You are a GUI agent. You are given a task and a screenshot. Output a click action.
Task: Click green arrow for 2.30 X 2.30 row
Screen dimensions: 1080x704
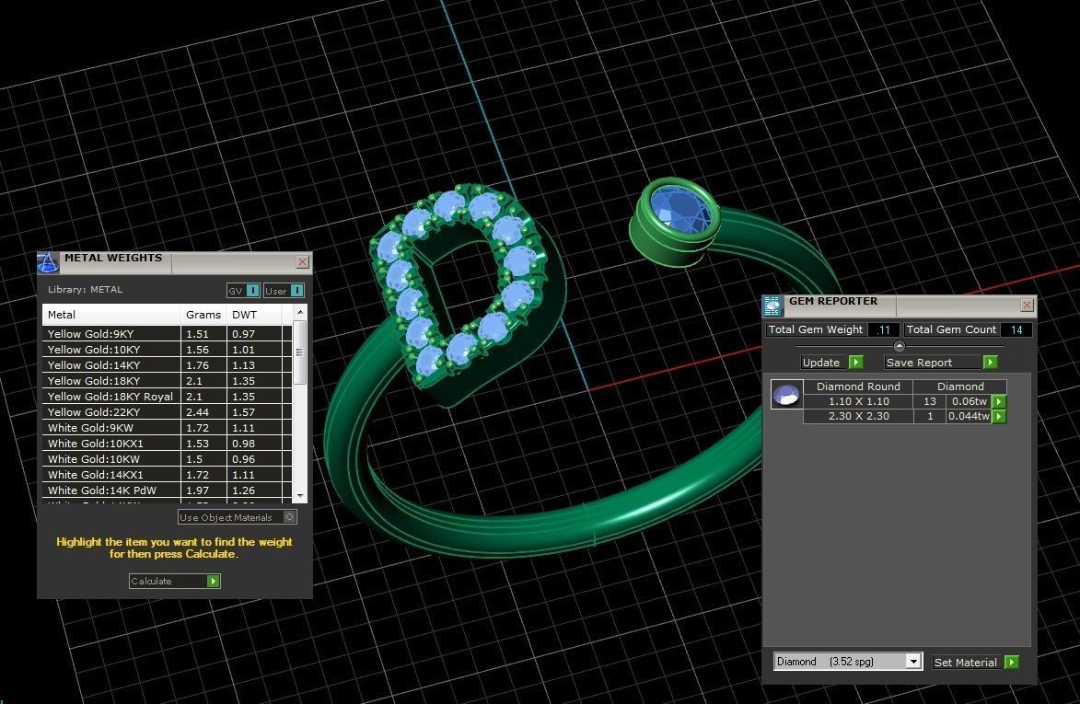point(999,417)
